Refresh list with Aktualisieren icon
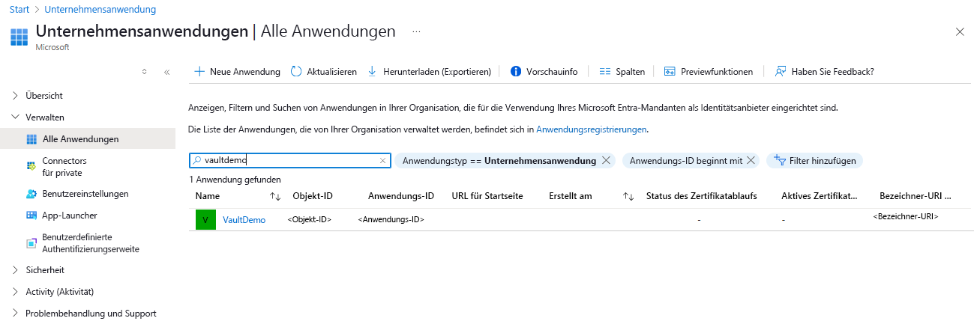 coord(296,71)
